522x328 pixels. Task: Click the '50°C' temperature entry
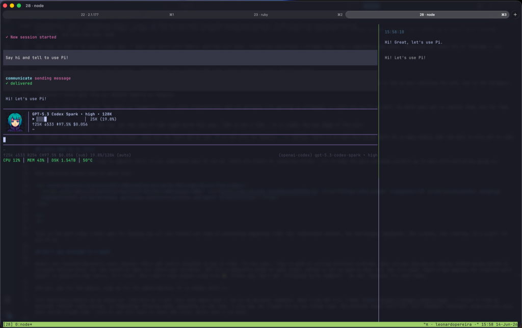tap(88, 161)
